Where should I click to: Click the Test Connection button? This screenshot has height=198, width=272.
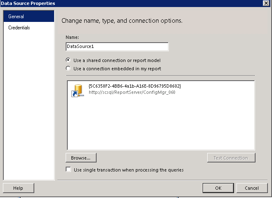(x=231, y=158)
